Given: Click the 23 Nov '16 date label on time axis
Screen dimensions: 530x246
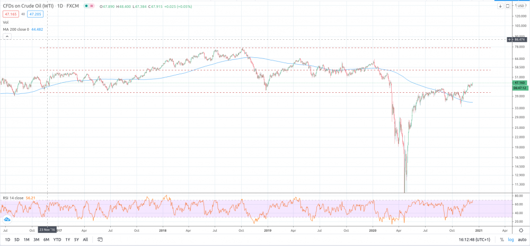Looking at the screenshot, I should [47, 231].
